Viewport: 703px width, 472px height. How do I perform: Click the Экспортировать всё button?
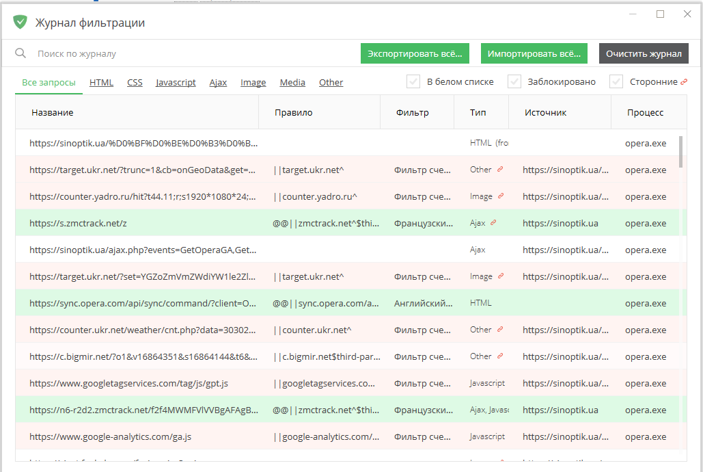415,53
